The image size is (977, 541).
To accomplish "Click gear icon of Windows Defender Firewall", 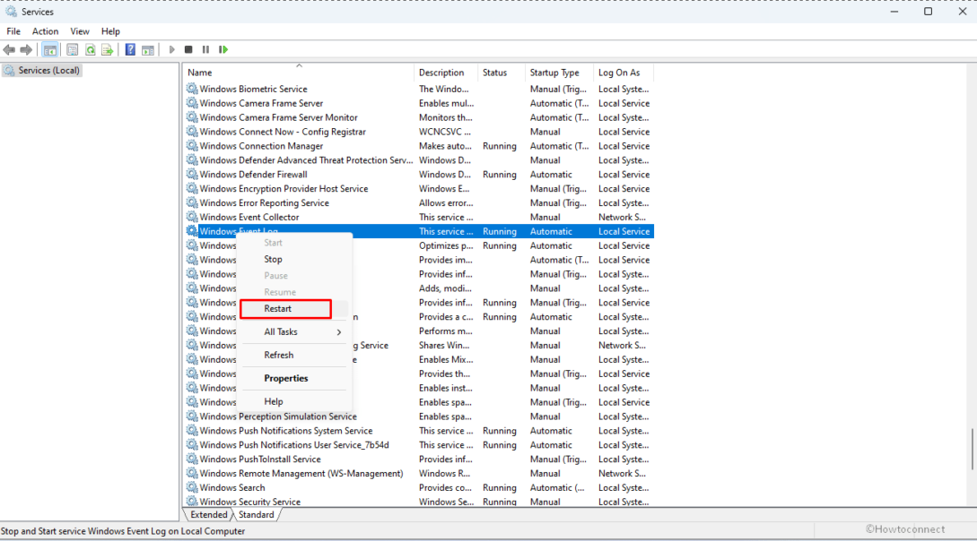I will coord(192,174).
